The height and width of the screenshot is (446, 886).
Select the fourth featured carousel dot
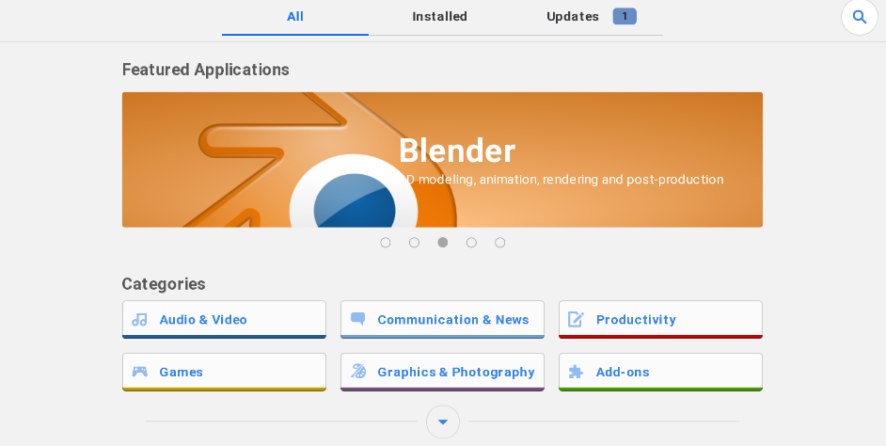pyautogui.click(x=471, y=243)
